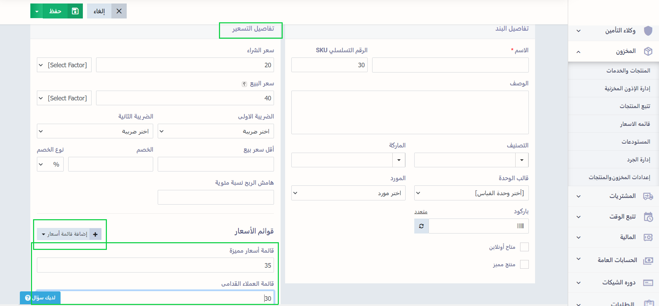Enable the متاح أونلاين checkbox
659x306 pixels.
point(524,247)
